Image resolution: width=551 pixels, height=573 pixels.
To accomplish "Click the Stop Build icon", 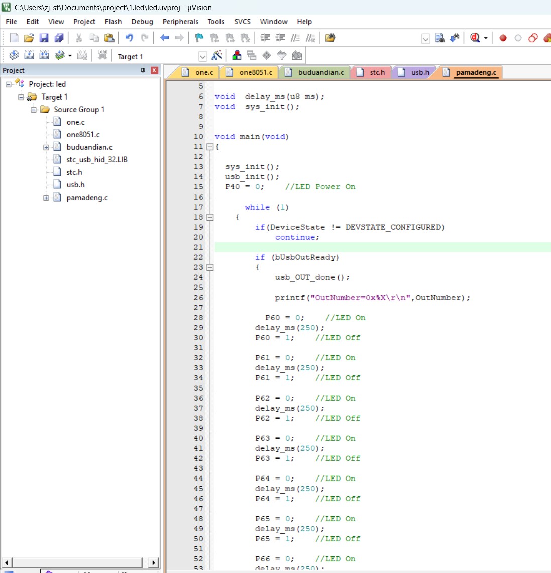I will coord(82,56).
